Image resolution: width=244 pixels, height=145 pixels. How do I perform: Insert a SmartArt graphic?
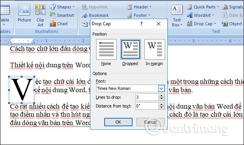(x=62, y=15)
